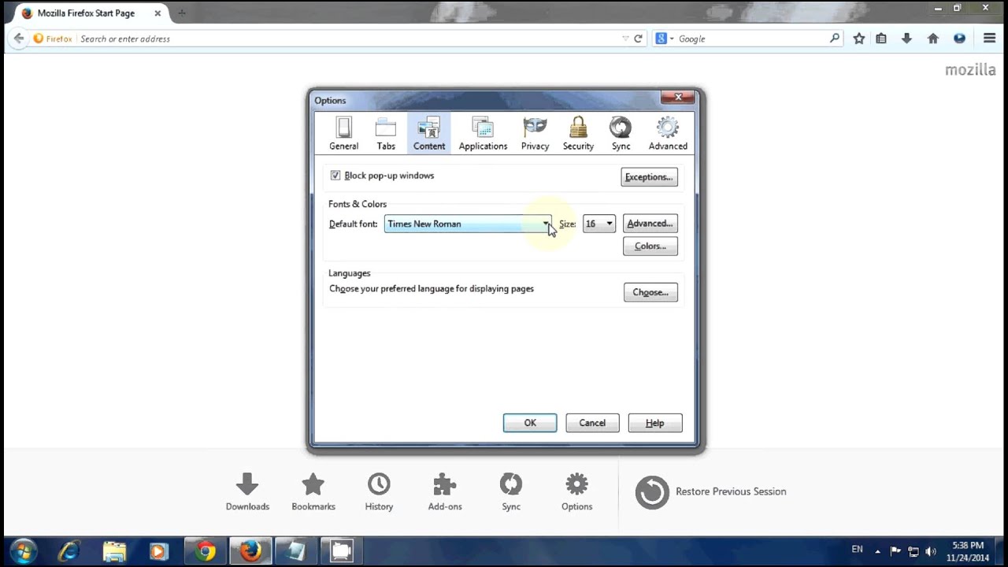Screen dimensions: 1008x567
Task: Open the Action Center flag icon
Action: tap(895, 551)
